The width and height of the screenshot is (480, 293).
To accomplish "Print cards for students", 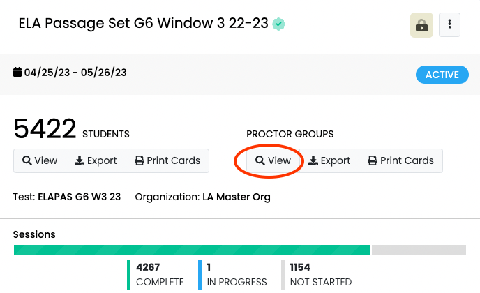I will click(x=167, y=160).
